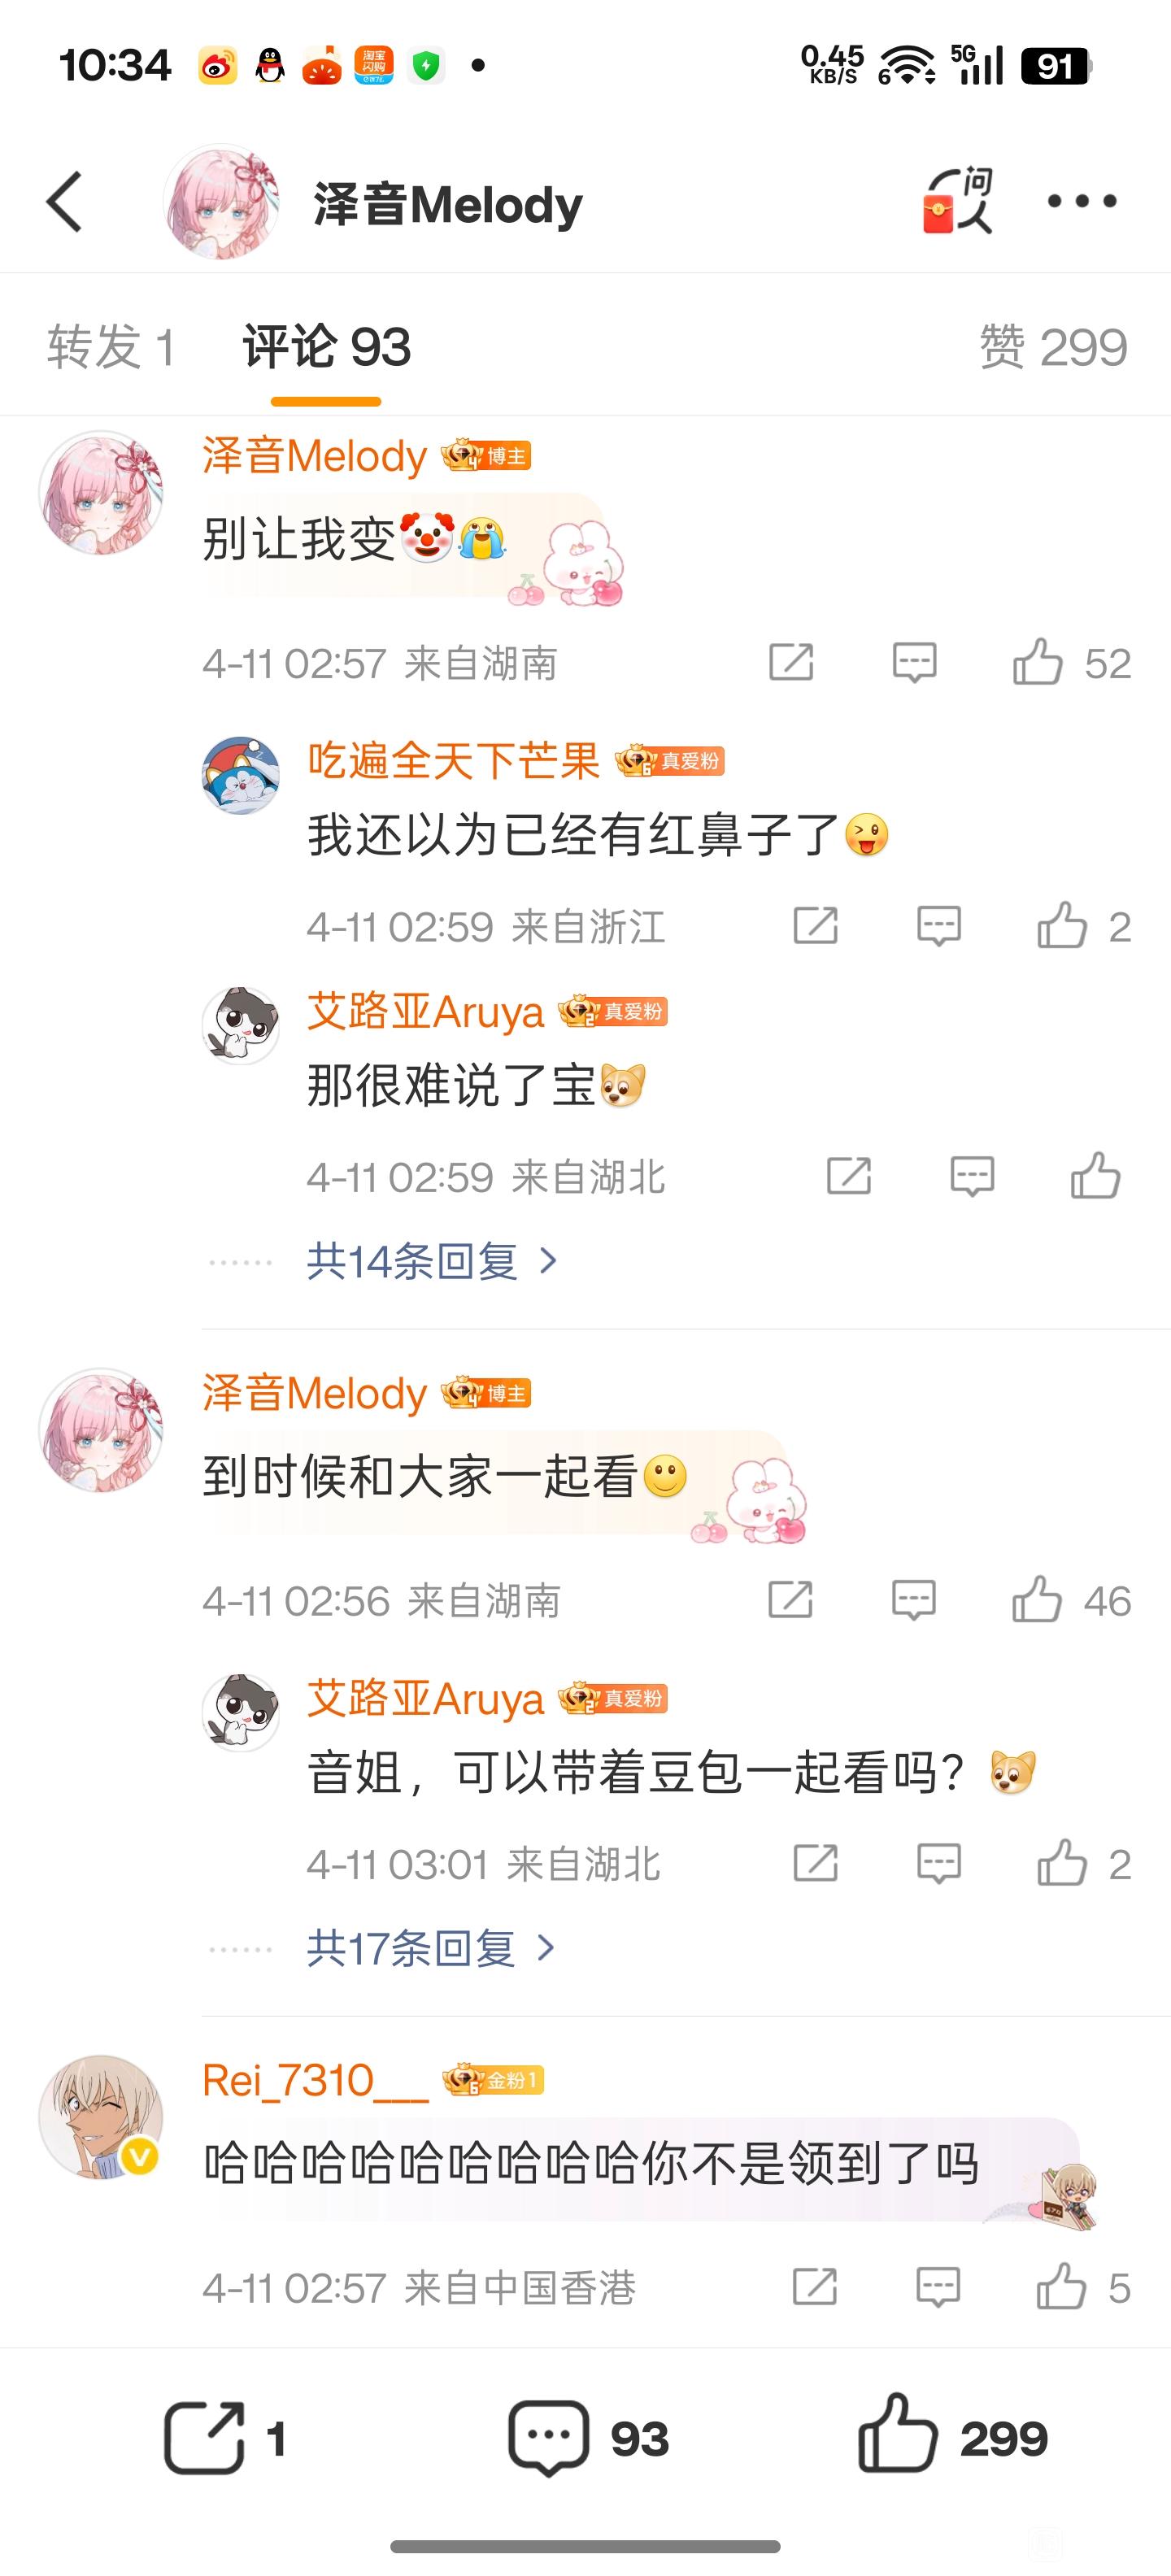The image size is (1171, 2576).
Task: Open the three-dot more options menu
Action: tap(1082, 201)
